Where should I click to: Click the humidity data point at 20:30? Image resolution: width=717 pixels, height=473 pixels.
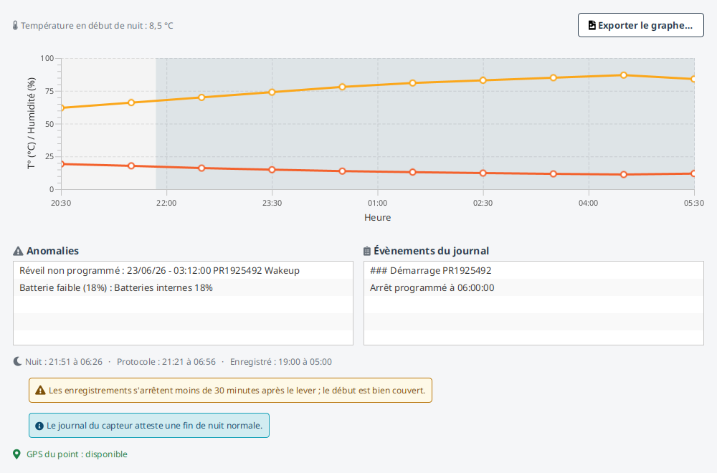point(61,107)
